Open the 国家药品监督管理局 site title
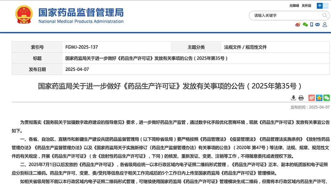The width and height of the screenshot is (331, 186). 81,13
